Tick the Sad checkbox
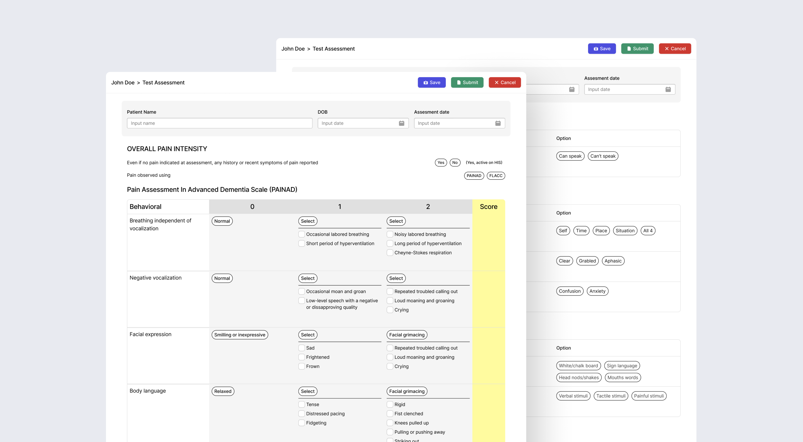The image size is (803, 442). pos(301,348)
